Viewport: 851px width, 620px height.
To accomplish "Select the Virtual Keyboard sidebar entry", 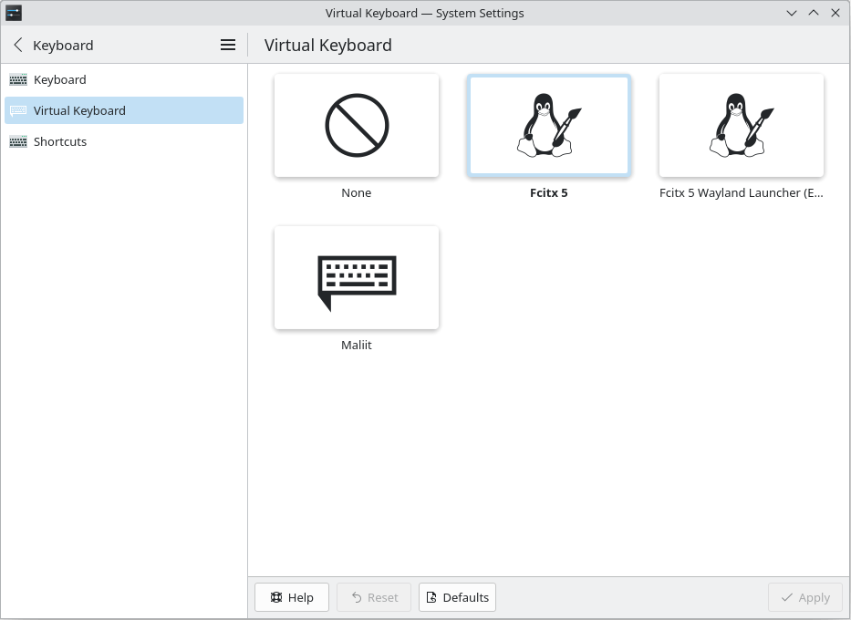I will (124, 110).
